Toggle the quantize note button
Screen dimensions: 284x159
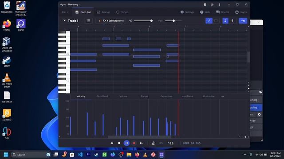pos(225,21)
